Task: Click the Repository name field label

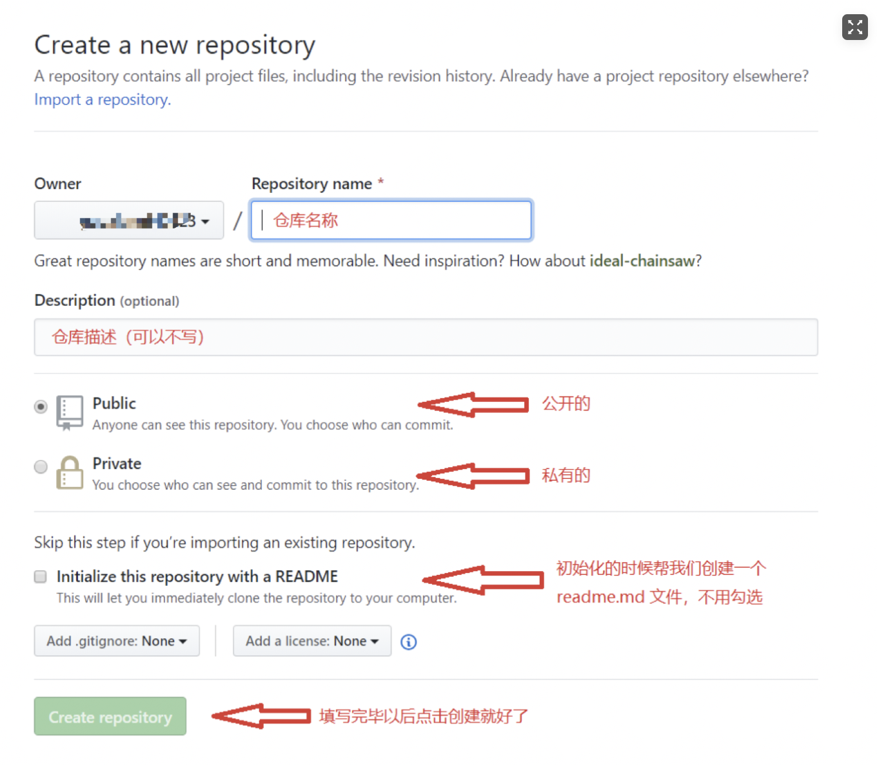Action: click(311, 184)
